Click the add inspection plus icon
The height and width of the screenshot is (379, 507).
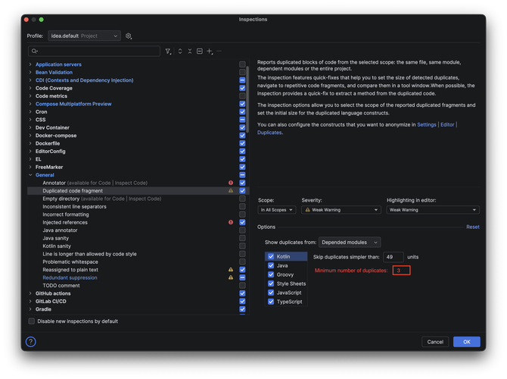coord(210,52)
